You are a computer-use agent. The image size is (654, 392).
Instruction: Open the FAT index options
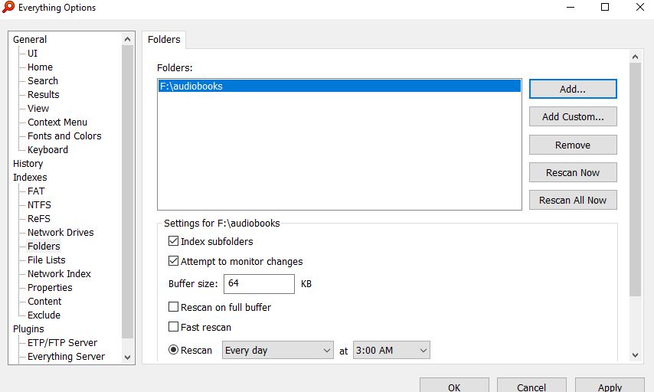pos(36,191)
